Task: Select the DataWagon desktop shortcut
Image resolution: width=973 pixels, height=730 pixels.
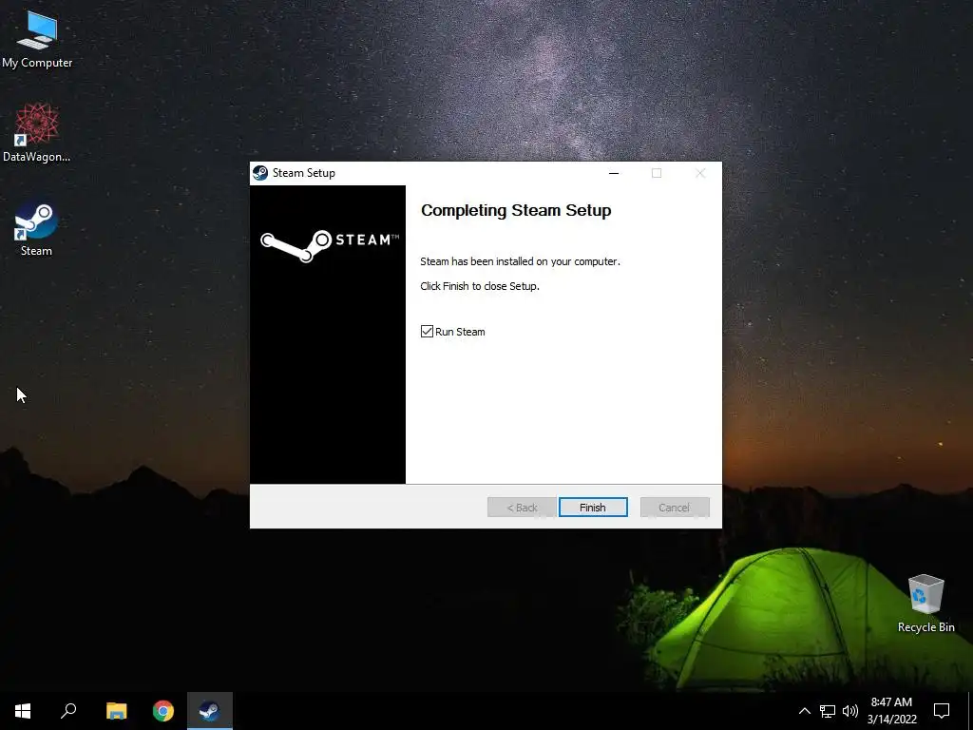Action: tap(37, 133)
